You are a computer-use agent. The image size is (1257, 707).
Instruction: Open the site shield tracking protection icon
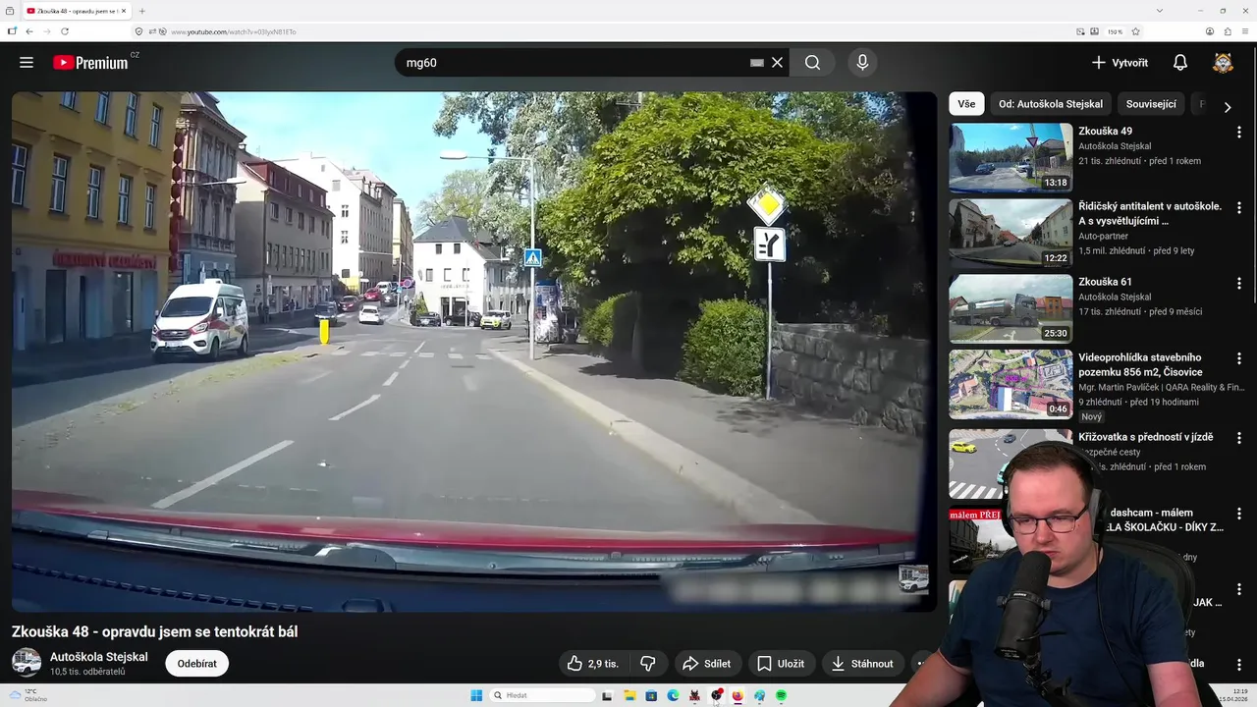[x=139, y=31]
